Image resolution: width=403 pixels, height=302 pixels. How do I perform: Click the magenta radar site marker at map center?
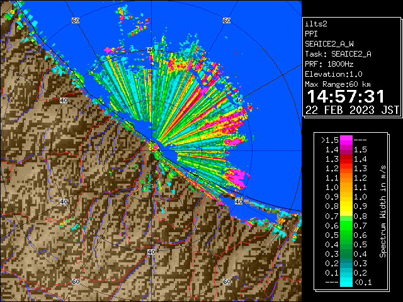(x=155, y=147)
